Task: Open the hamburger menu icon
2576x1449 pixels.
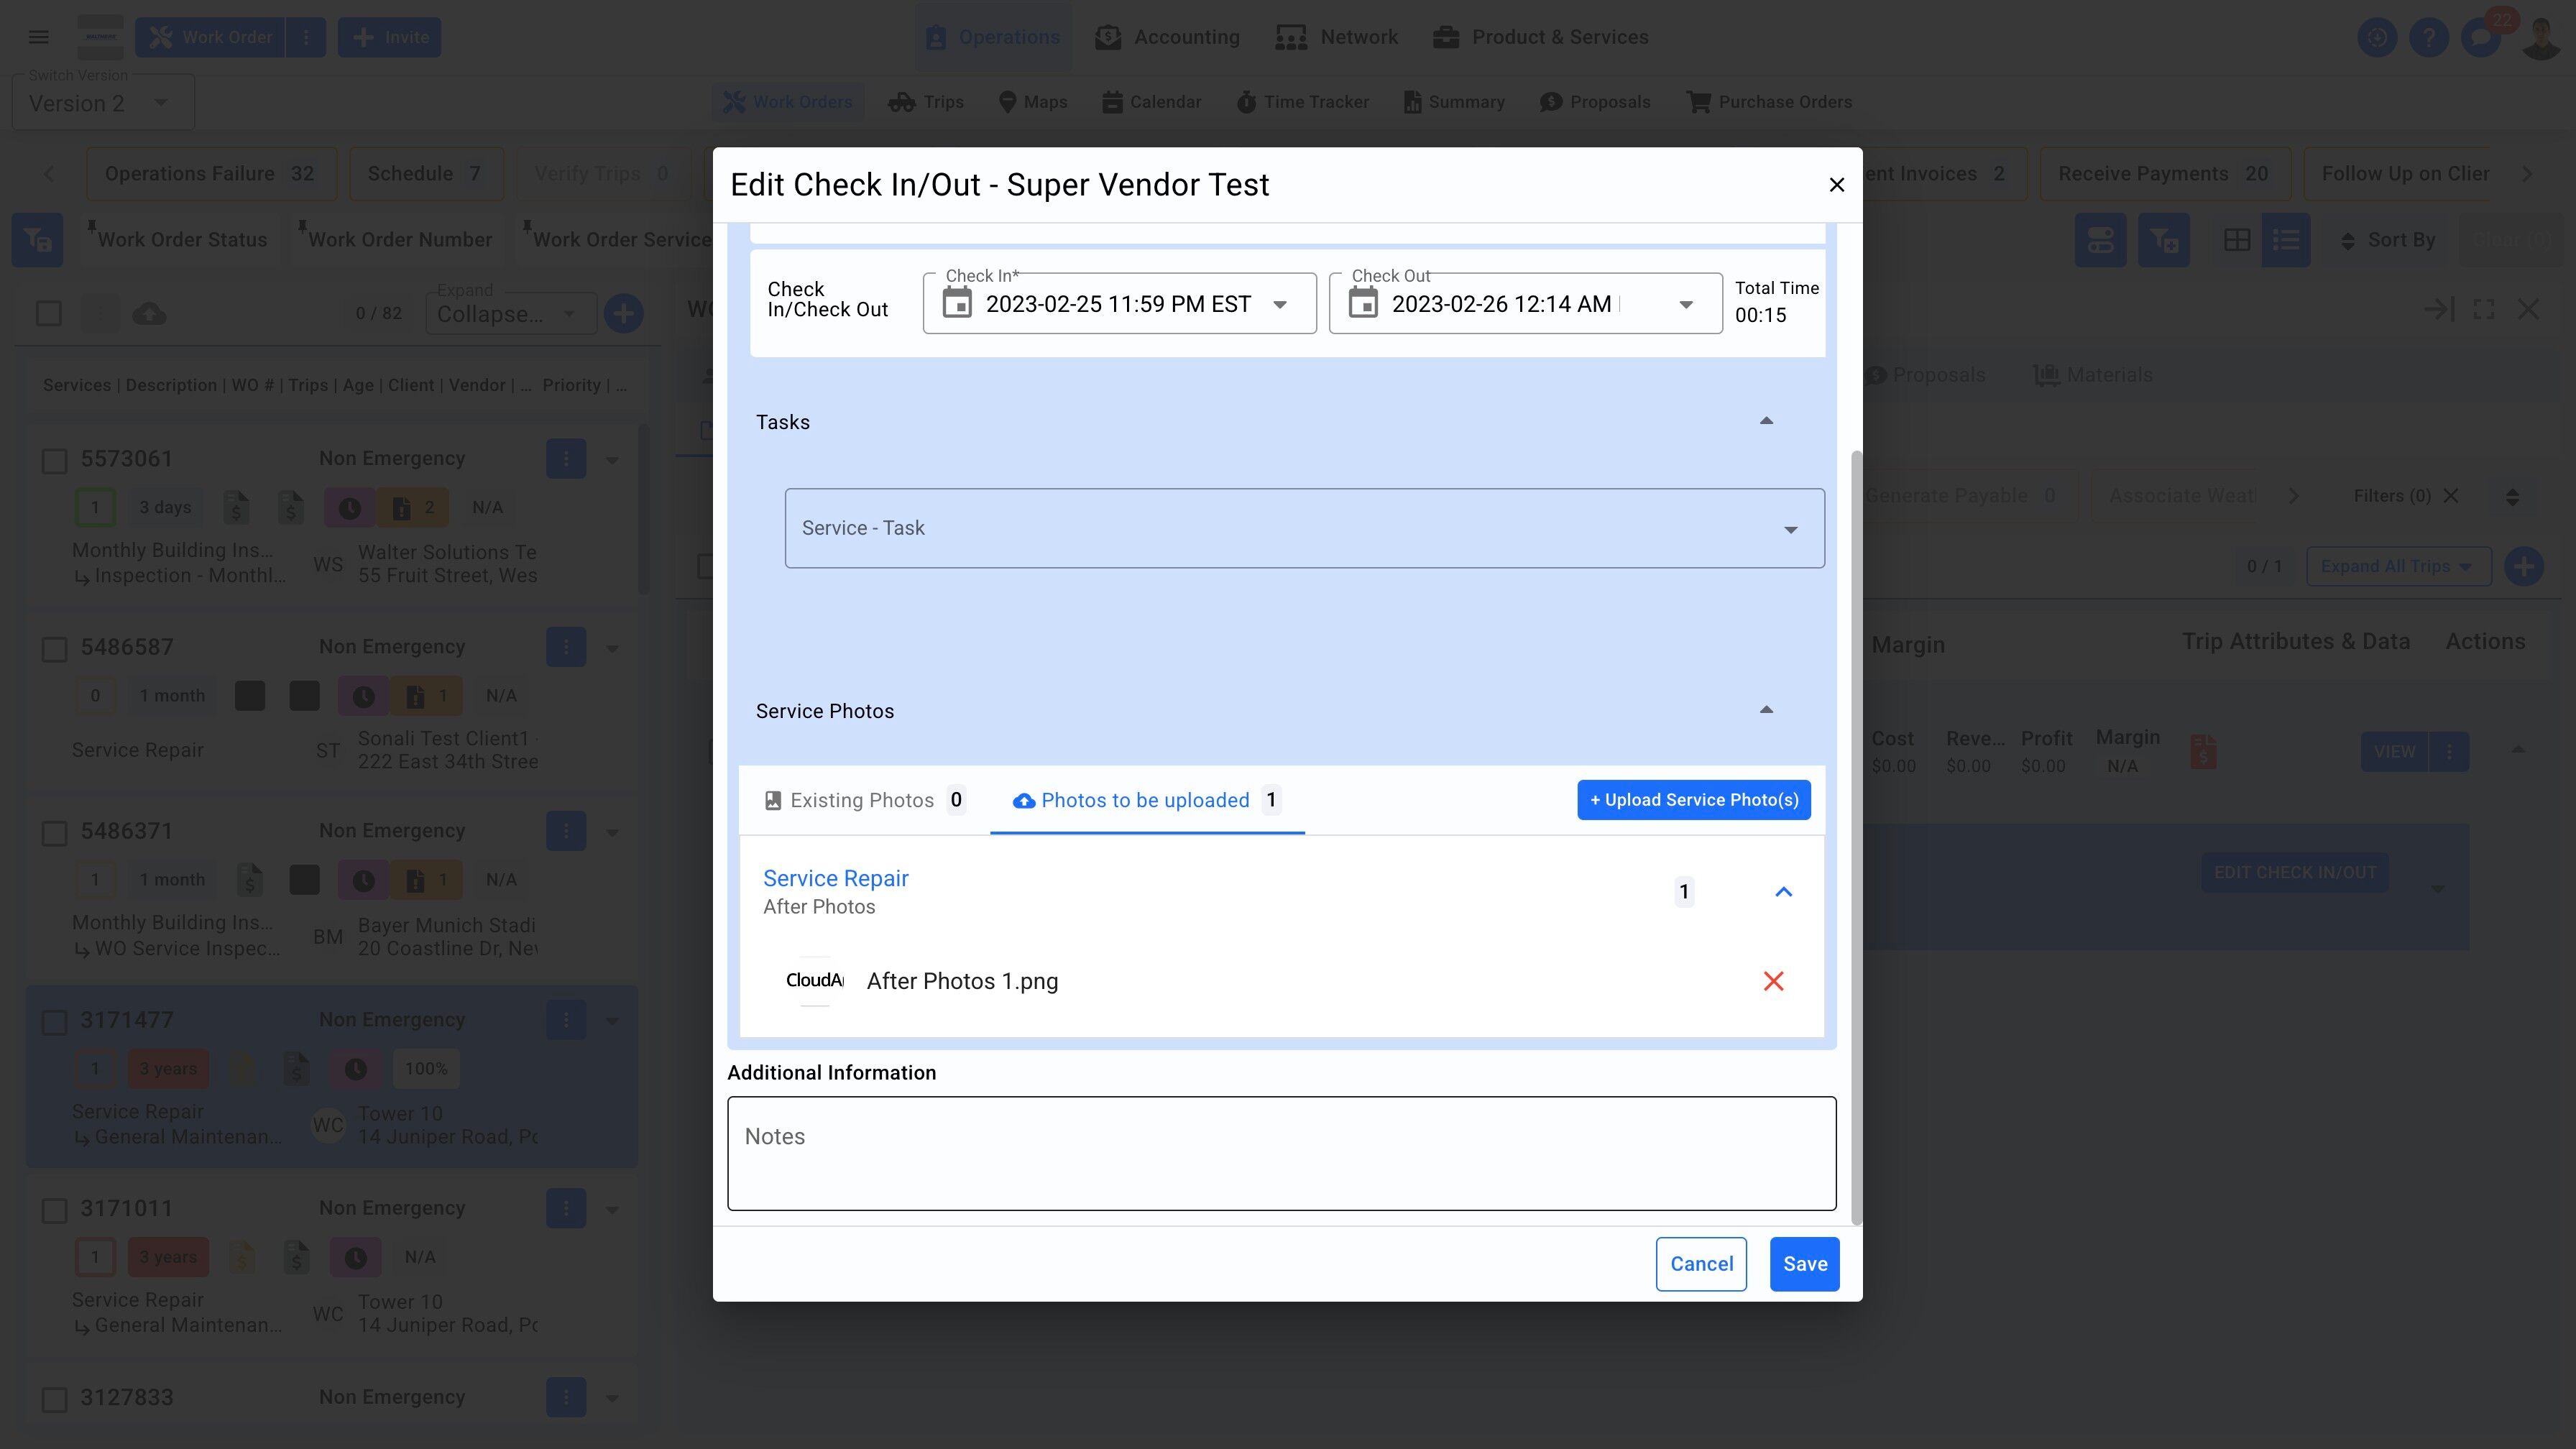Action: [x=39, y=37]
